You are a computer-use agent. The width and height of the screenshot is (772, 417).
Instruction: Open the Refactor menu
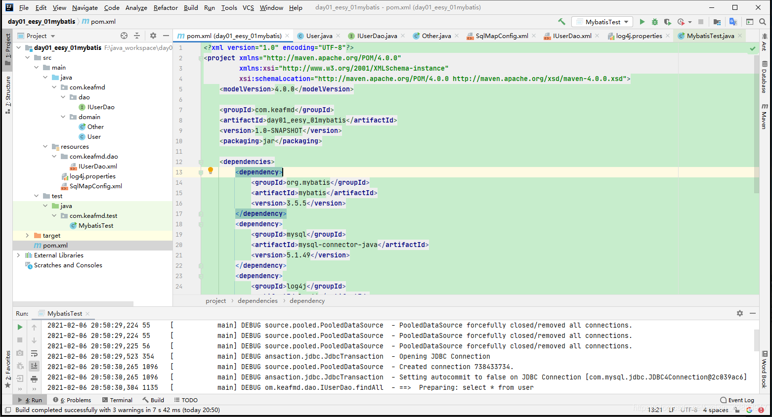point(166,7)
